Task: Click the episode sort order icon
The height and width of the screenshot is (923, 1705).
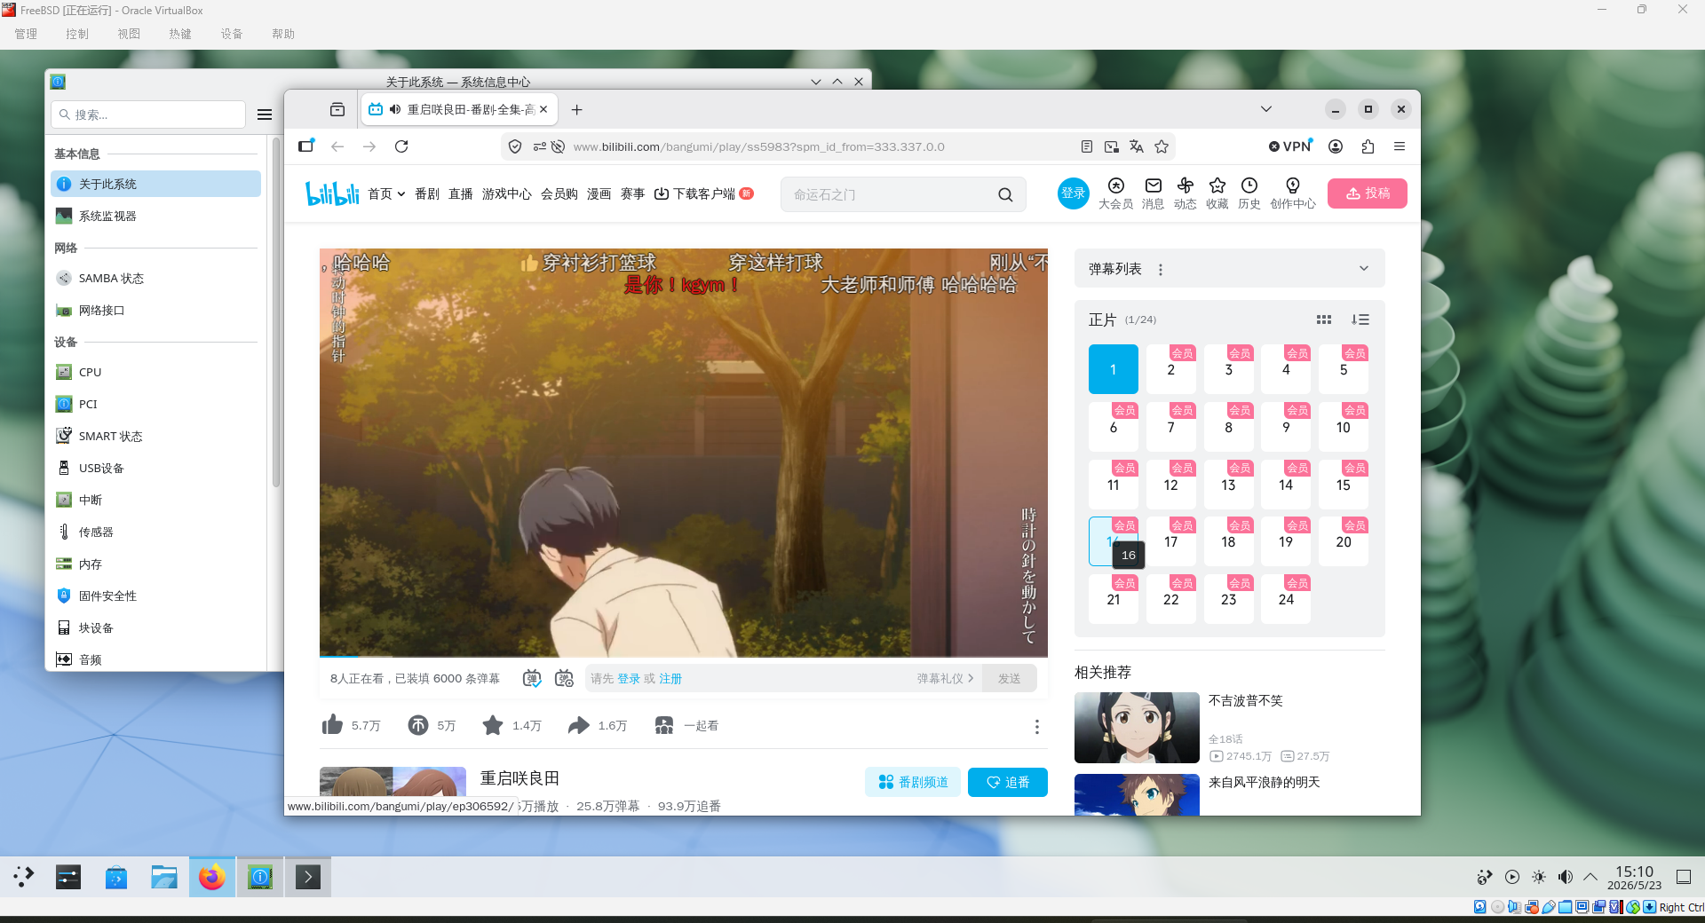Action: click(x=1360, y=319)
